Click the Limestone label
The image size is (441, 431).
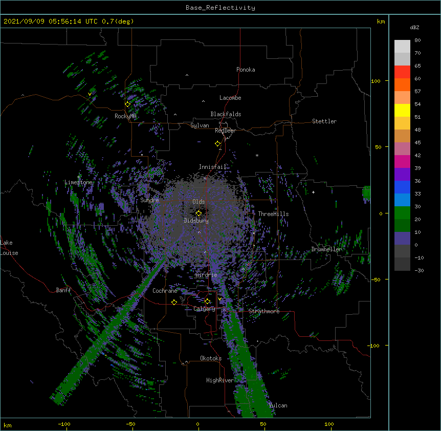(78, 182)
